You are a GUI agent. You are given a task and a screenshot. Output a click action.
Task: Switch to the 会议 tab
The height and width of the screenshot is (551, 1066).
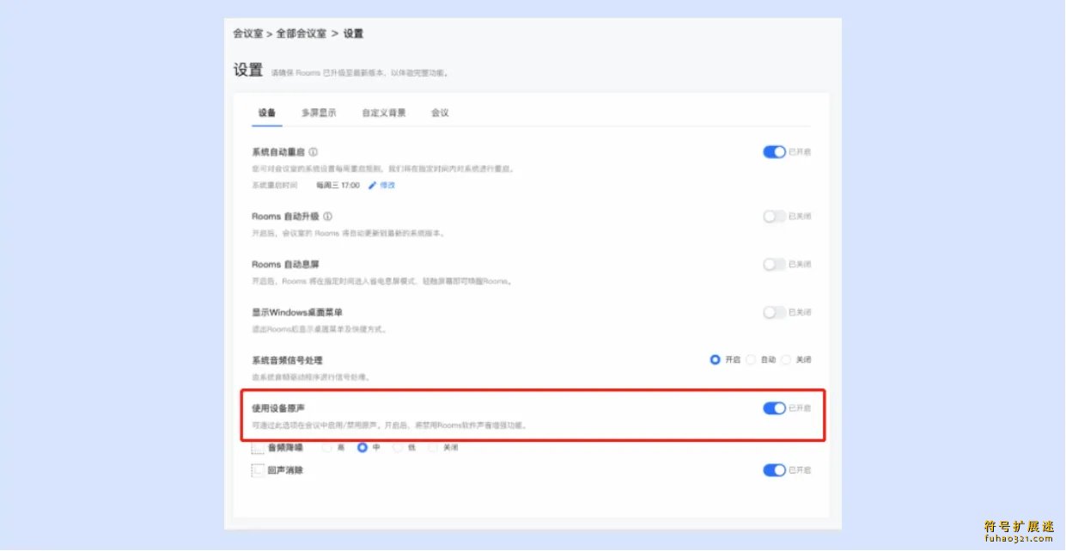(x=439, y=113)
